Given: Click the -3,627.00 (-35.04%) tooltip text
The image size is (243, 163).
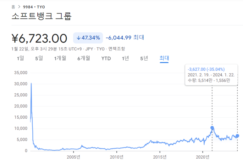Looking at the screenshot, I should tap(206, 69).
